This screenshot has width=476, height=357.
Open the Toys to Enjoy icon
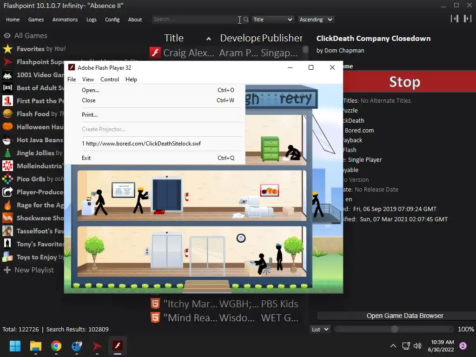coord(7,257)
